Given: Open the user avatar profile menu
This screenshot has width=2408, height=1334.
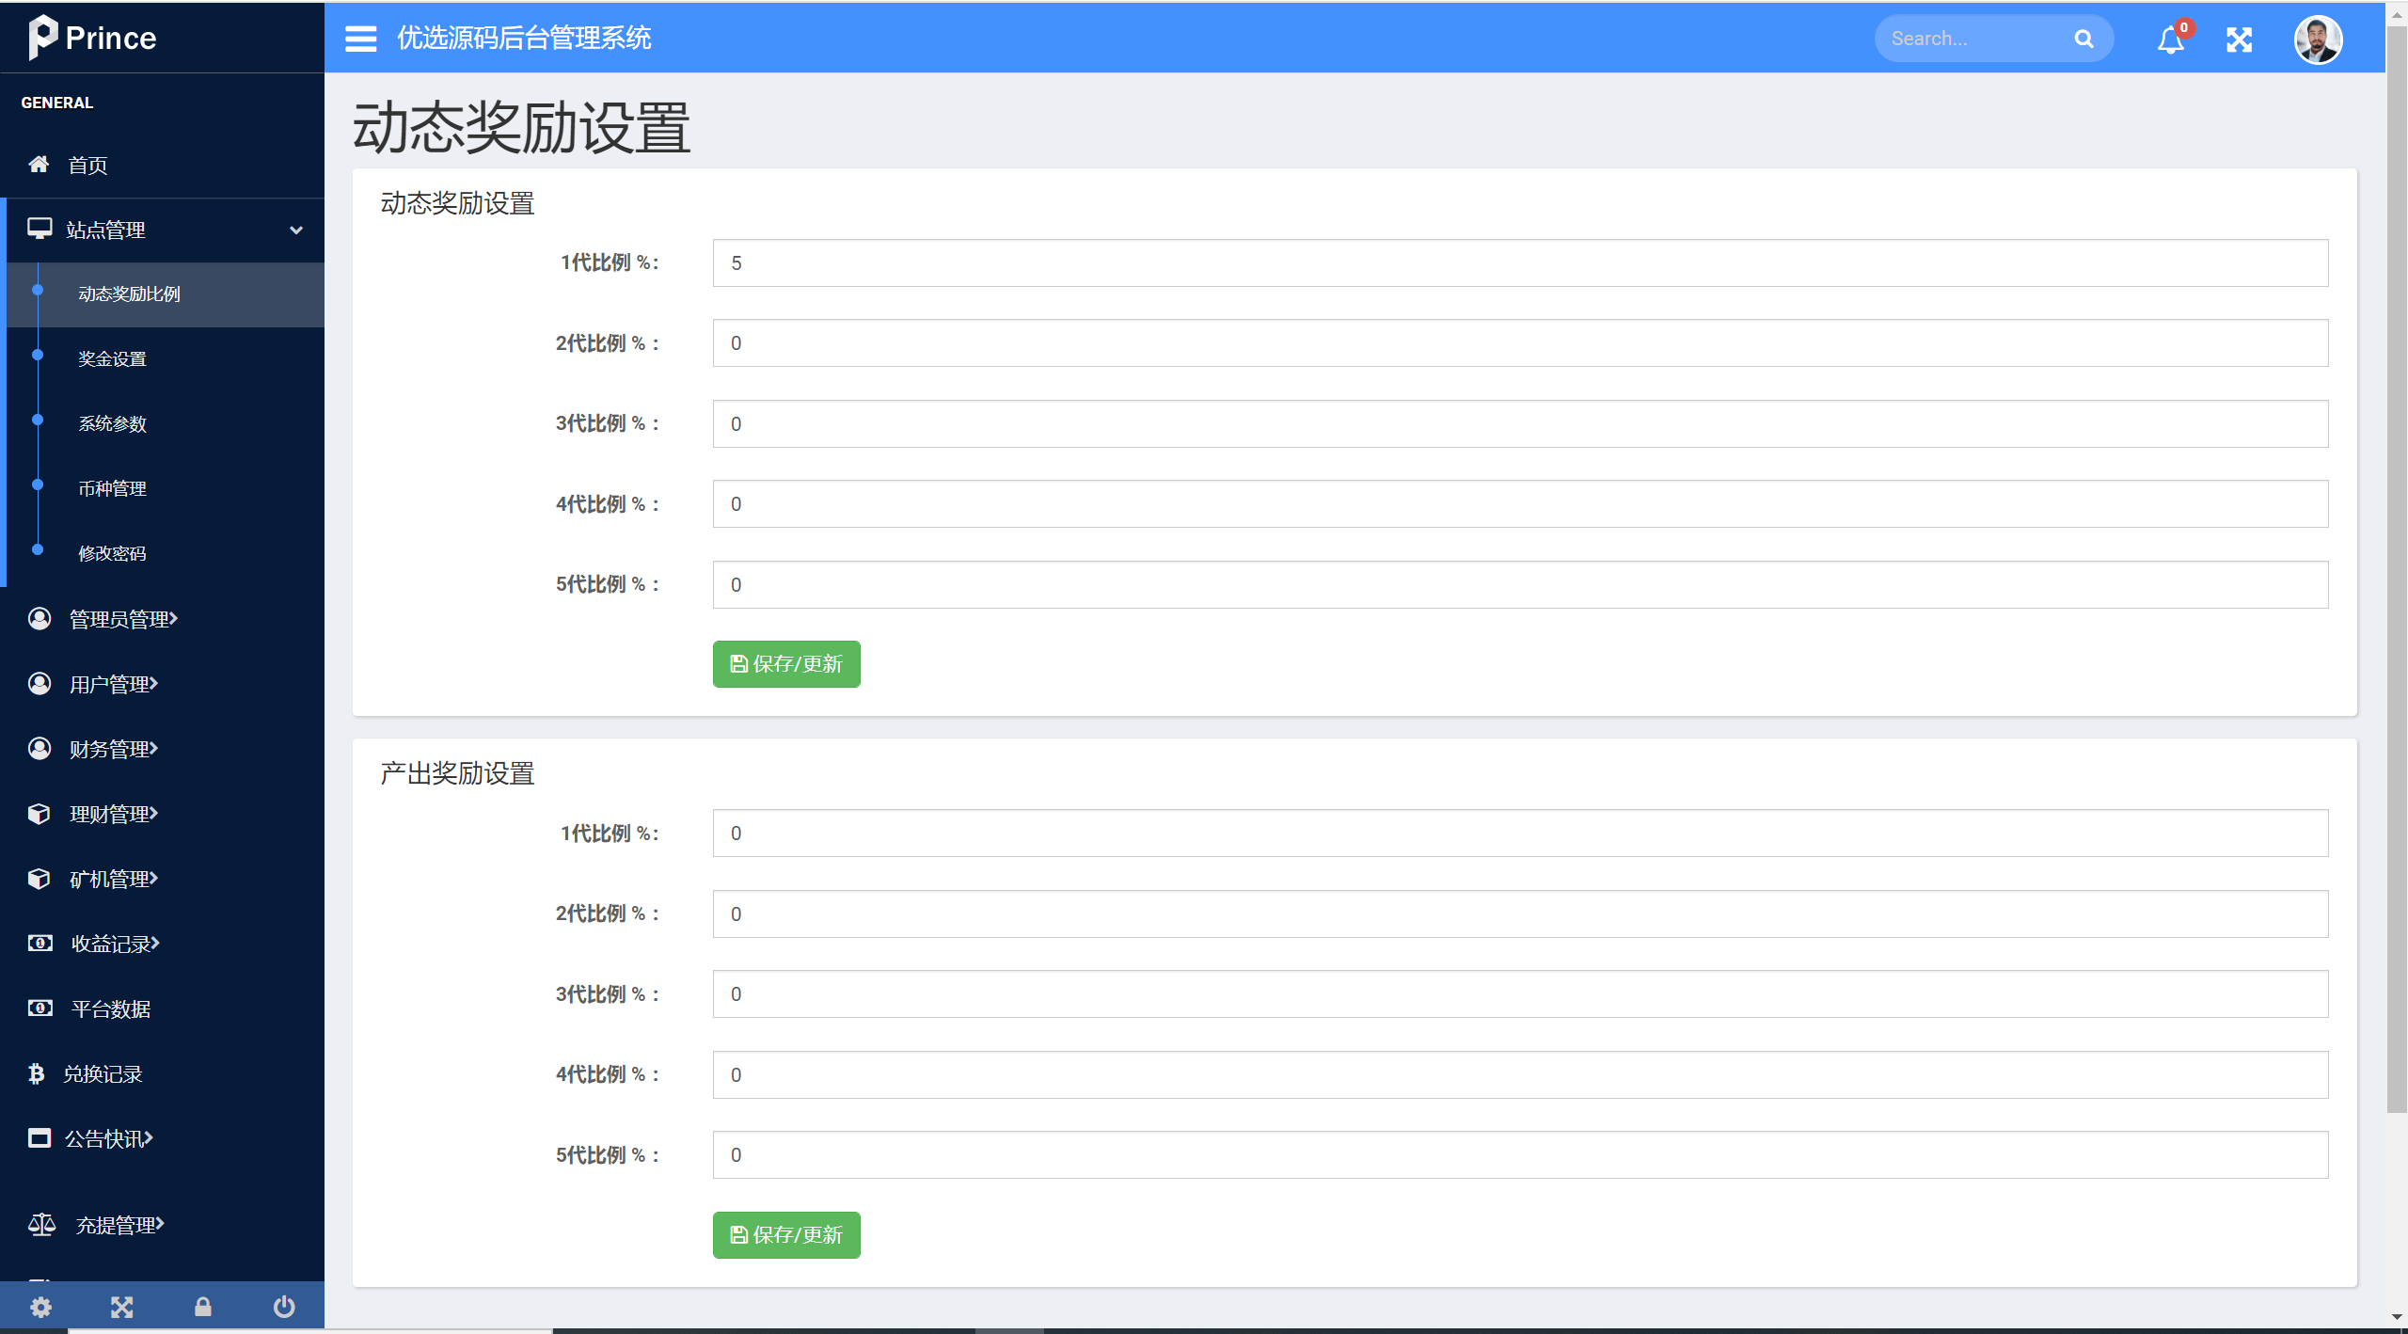Looking at the screenshot, I should coord(2318,40).
